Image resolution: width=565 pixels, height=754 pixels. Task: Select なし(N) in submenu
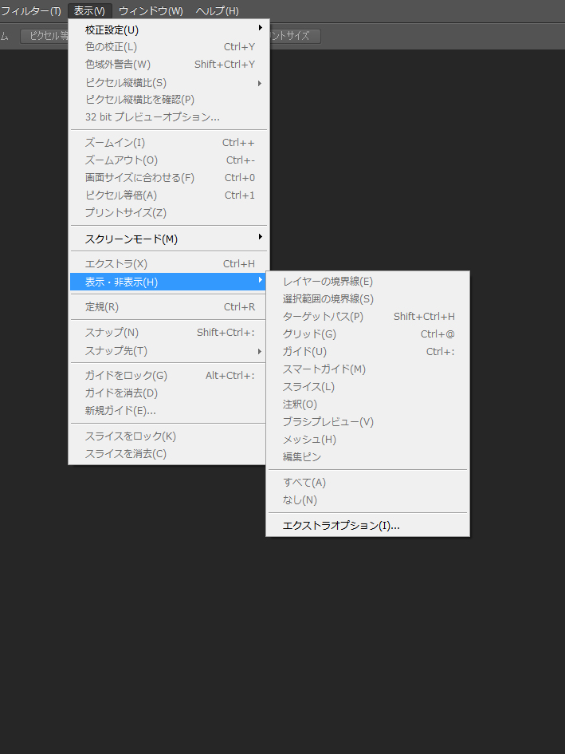[367, 500]
